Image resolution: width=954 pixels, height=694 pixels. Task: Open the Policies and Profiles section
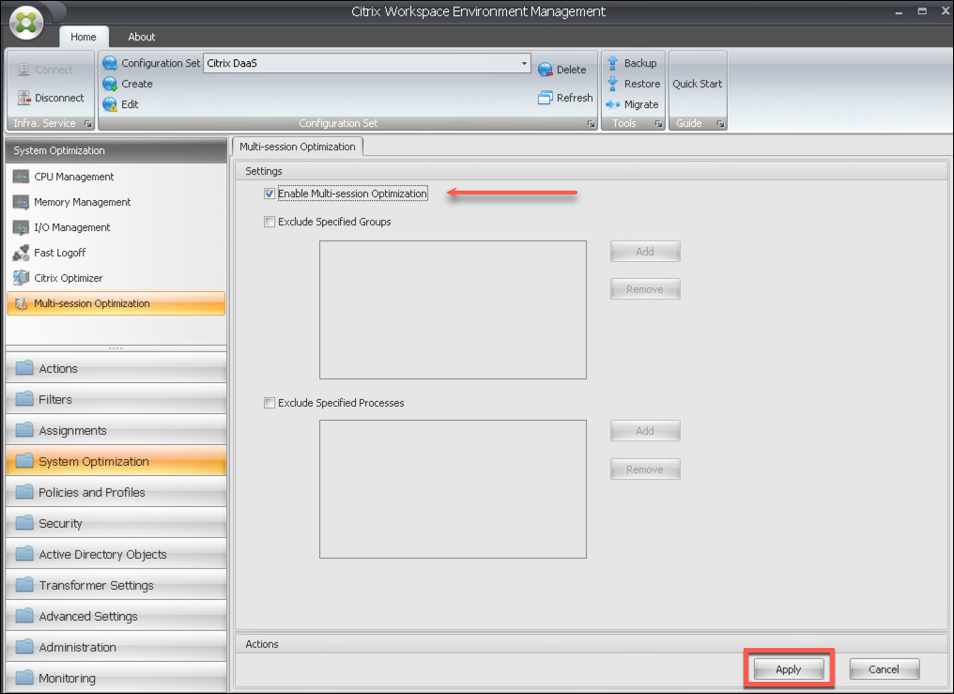pos(92,492)
